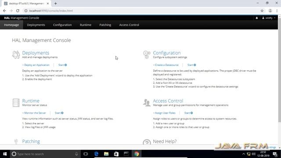Click Start link for Monitor the Server
The width and height of the screenshot is (281, 158).
[x=59, y=113]
